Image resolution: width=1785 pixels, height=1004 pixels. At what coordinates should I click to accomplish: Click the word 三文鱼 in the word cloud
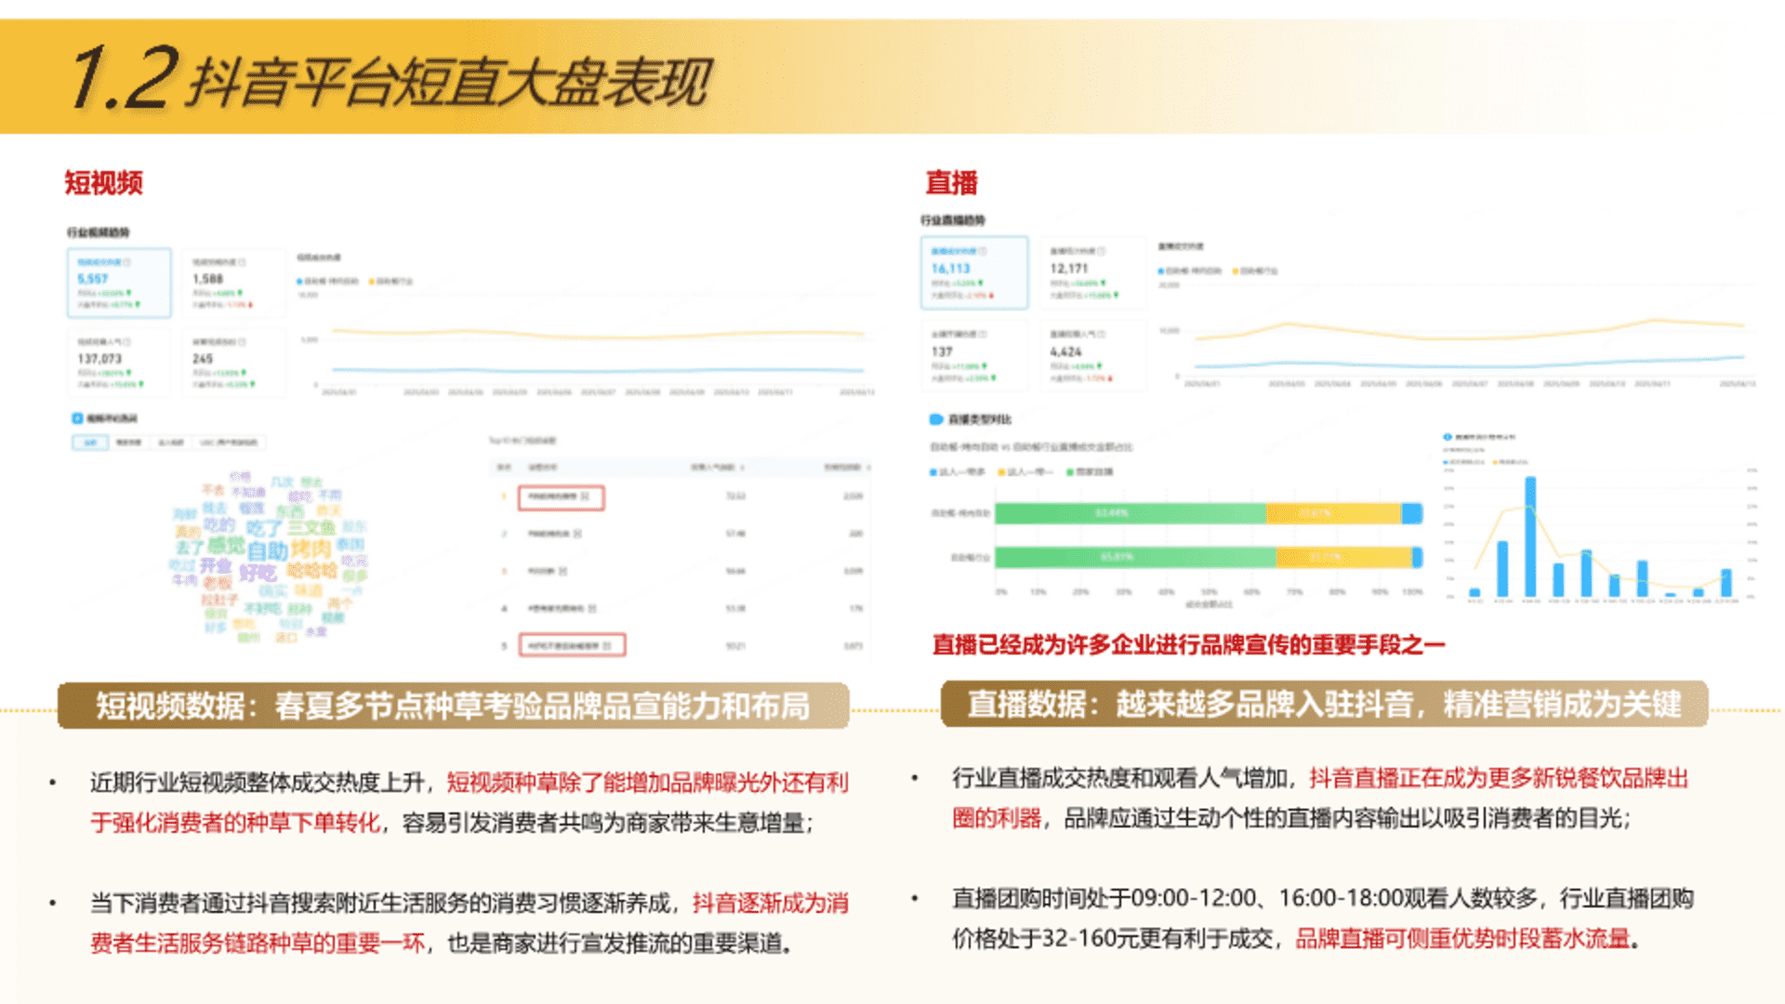(311, 527)
